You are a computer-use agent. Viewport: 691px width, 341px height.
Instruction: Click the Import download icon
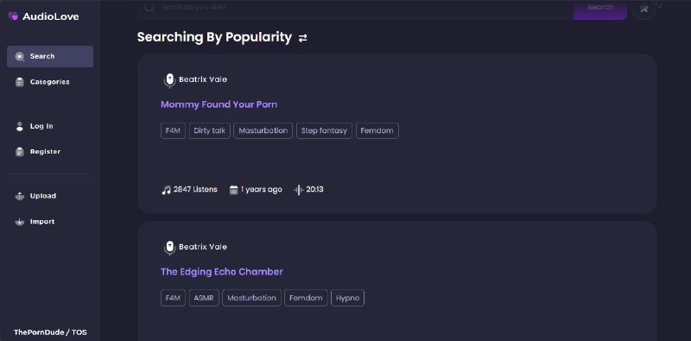[19, 222]
